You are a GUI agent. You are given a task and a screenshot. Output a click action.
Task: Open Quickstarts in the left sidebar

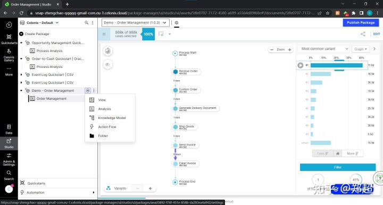[x=9, y=39]
